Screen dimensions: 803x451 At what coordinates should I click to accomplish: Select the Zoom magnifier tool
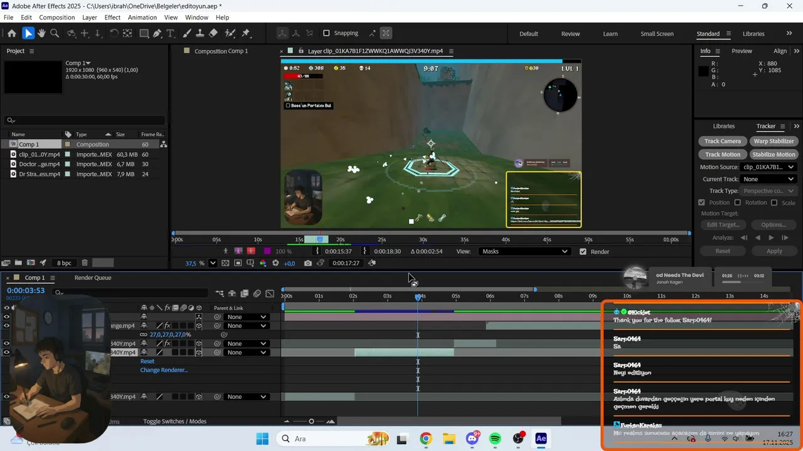(x=55, y=33)
